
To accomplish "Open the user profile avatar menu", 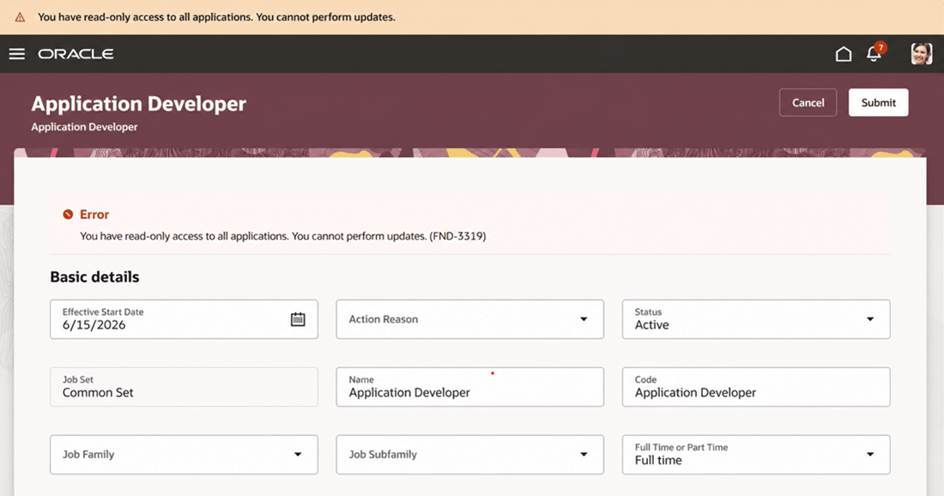I will tap(921, 54).
